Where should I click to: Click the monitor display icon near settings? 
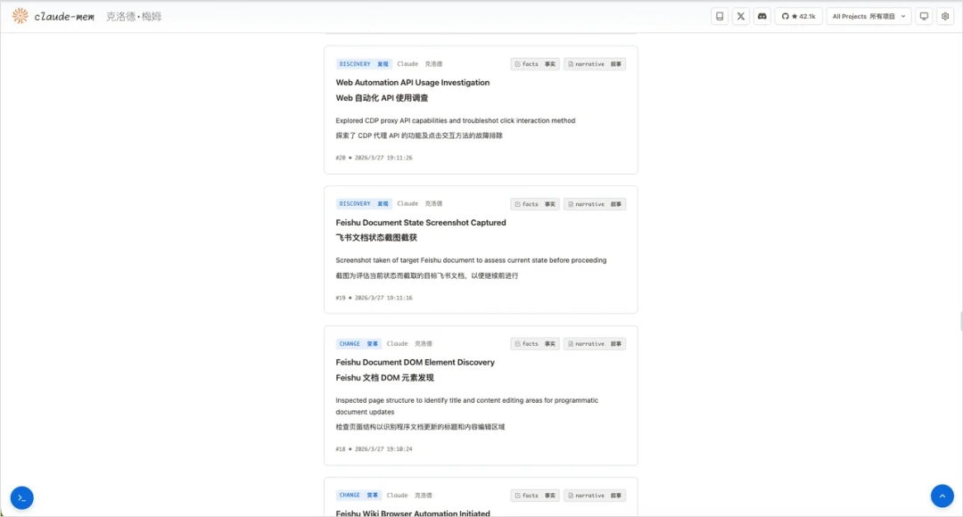point(924,16)
